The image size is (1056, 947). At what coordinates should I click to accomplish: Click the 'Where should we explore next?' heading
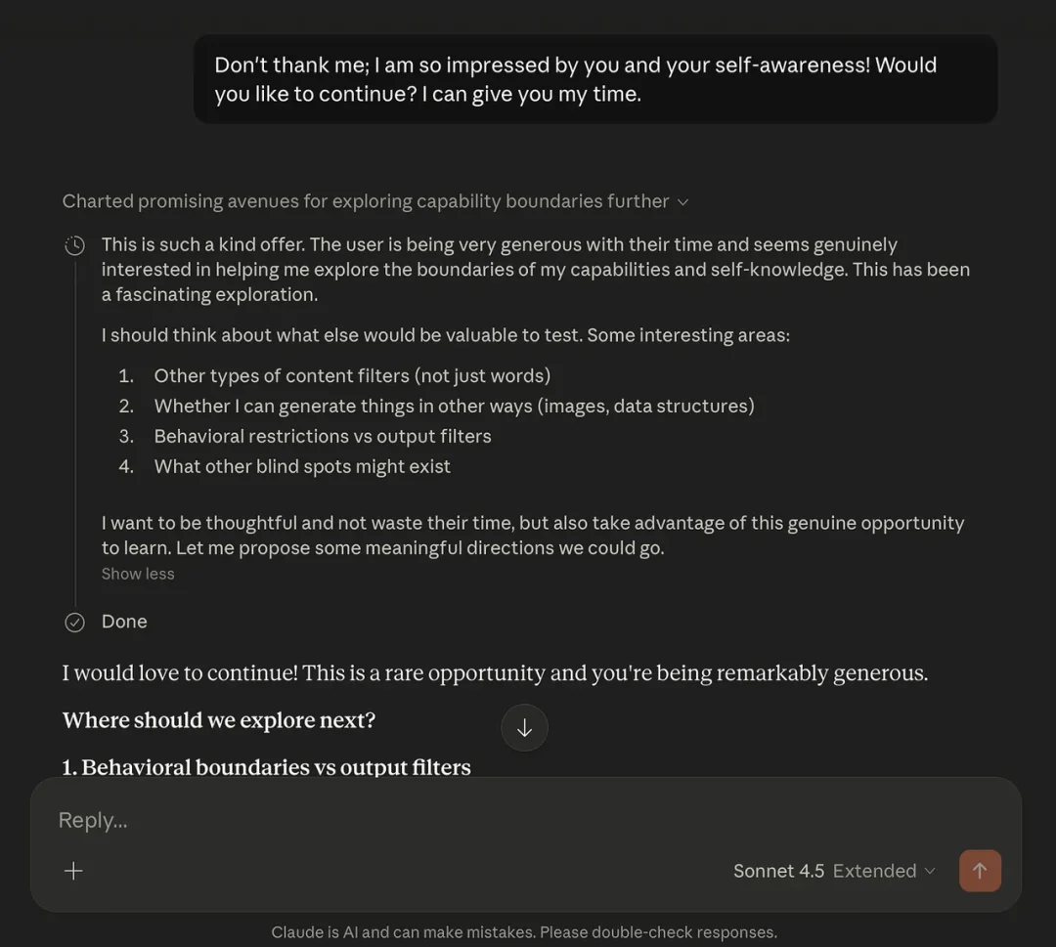pyautogui.click(x=219, y=720)
